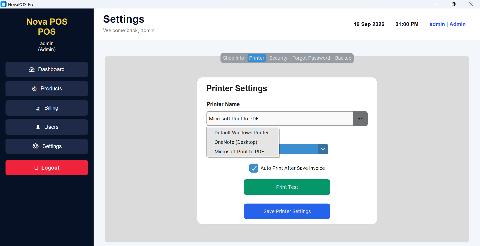
Task: Open the Users sidebar button
Action: click(x=47, y=127)
